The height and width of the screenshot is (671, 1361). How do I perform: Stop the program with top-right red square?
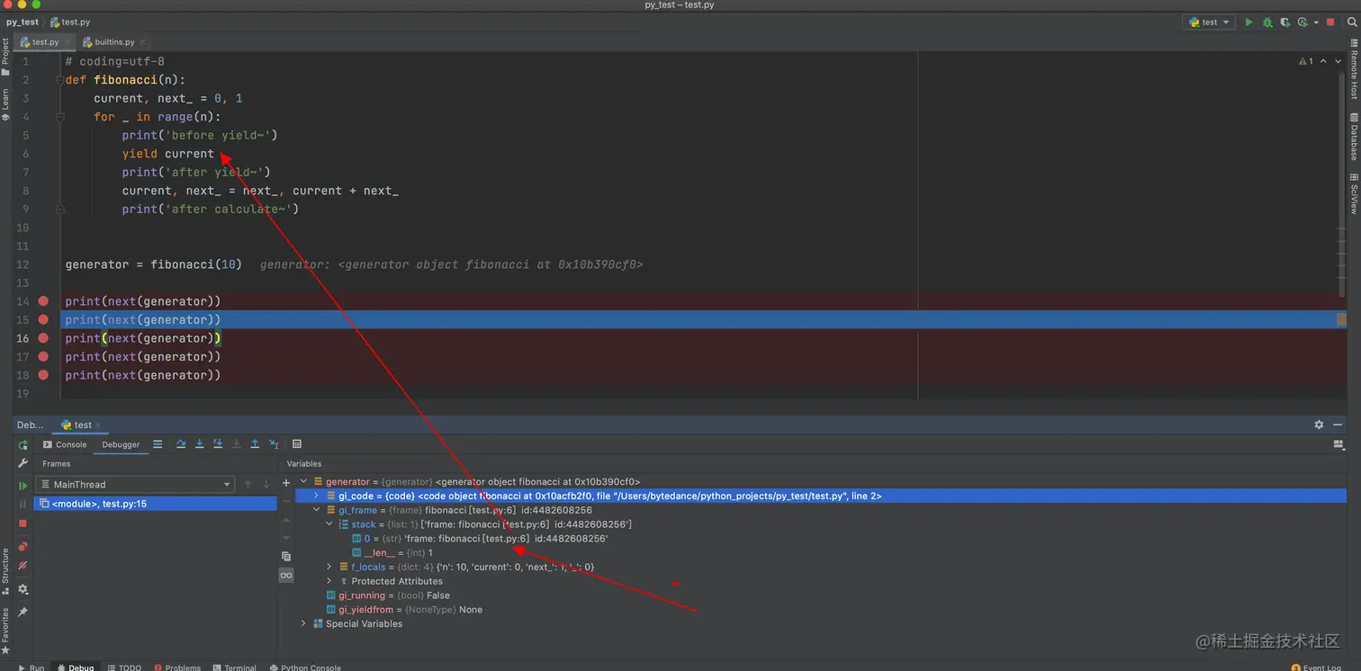[1330, 22]
